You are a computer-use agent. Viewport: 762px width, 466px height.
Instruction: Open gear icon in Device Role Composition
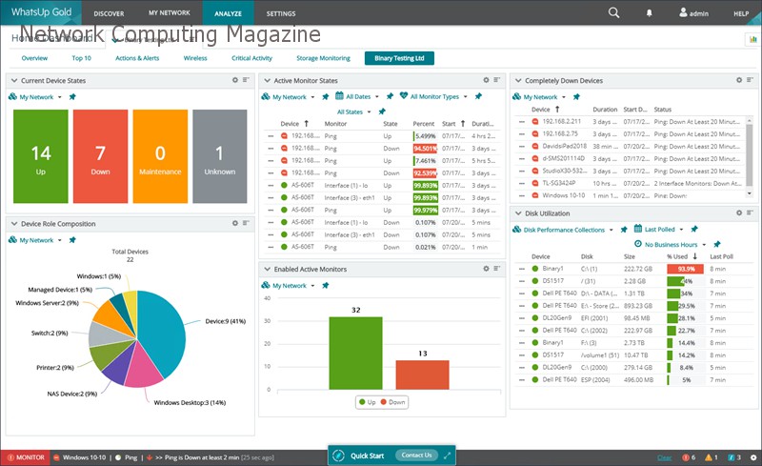pyautogui.click(x=235, y=223)
